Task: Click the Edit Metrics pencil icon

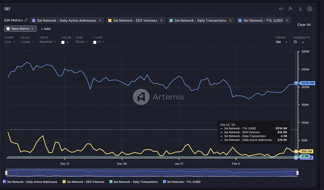Action: coord(26,20)
